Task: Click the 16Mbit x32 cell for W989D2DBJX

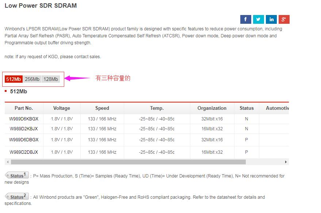Action: [x=212, y=152]
